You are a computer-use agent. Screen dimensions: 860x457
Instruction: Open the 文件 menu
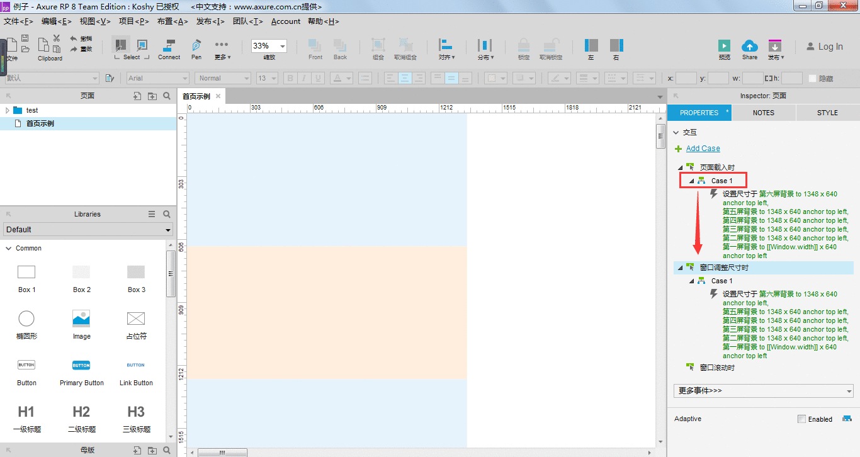pos(18,21)
